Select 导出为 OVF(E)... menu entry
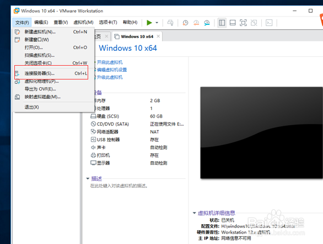Image resolution: width=323 pixels, height=244 pixels. coord(53,89)
